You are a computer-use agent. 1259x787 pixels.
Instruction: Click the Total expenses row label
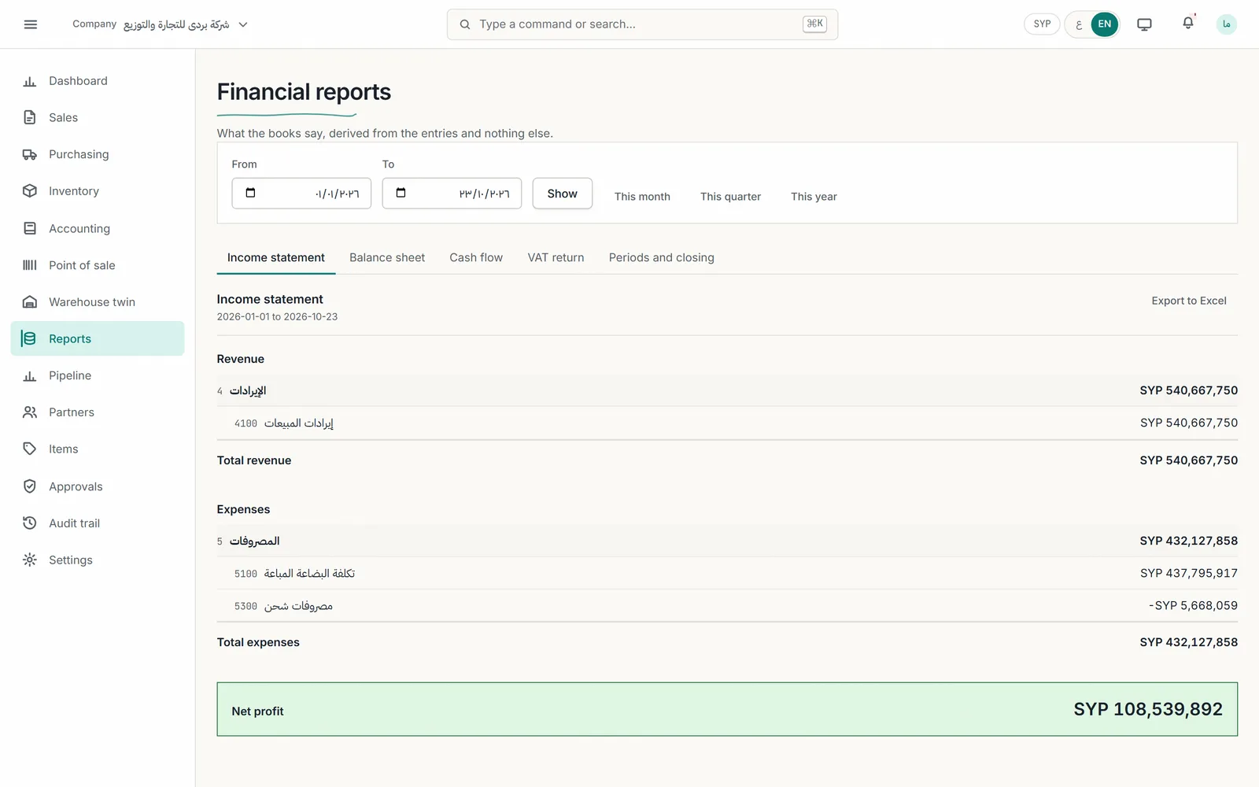click(258, 642)
